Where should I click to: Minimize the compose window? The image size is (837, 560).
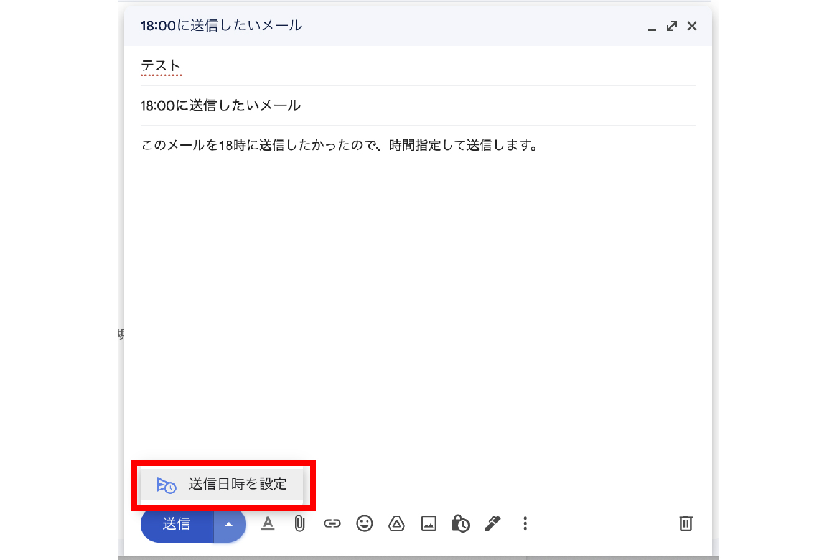pos(652,27)
